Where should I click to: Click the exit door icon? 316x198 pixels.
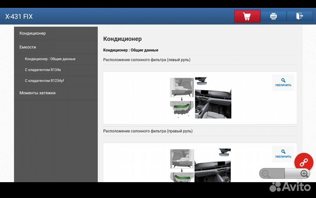tap(299, 16)
